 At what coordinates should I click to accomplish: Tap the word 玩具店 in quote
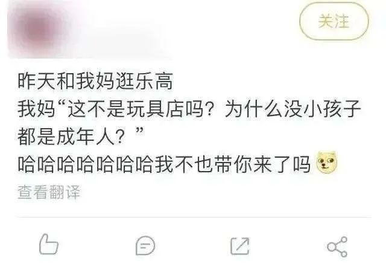pos(156,109)
